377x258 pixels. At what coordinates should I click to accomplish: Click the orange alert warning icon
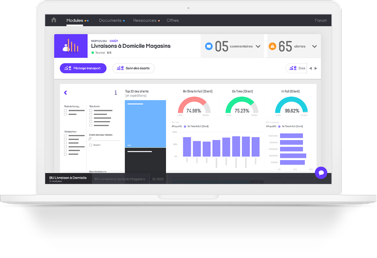pyautogui.click(x=272, y=46)
